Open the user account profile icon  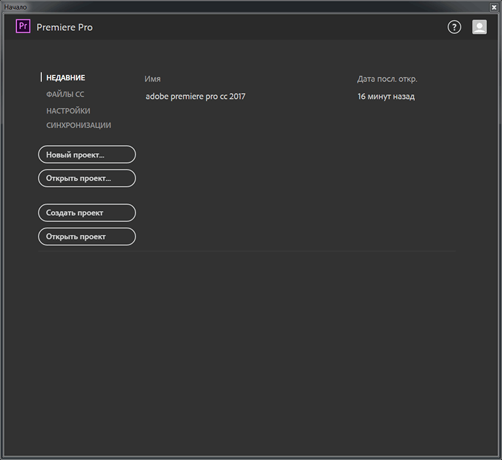479,27
